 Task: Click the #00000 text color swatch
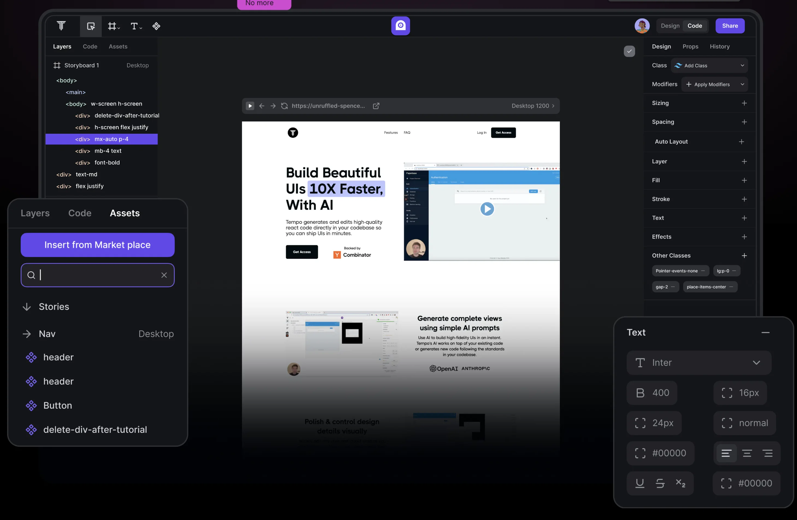pos(660,453)
